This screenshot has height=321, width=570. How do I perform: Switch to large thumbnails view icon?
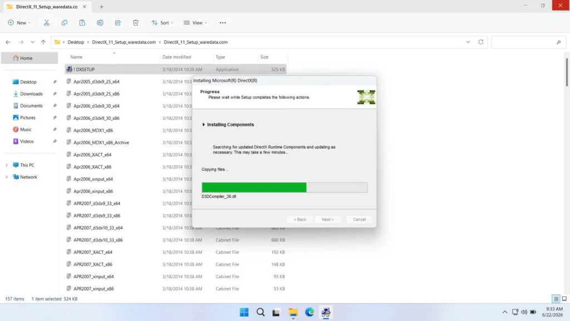[x=564, y=299]
